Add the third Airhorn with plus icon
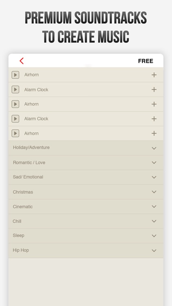 154,133
